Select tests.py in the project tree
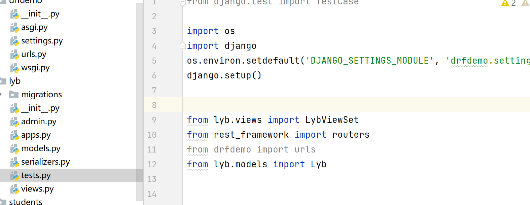The height and width of the screenshot is (205, 530). (36, 175)
